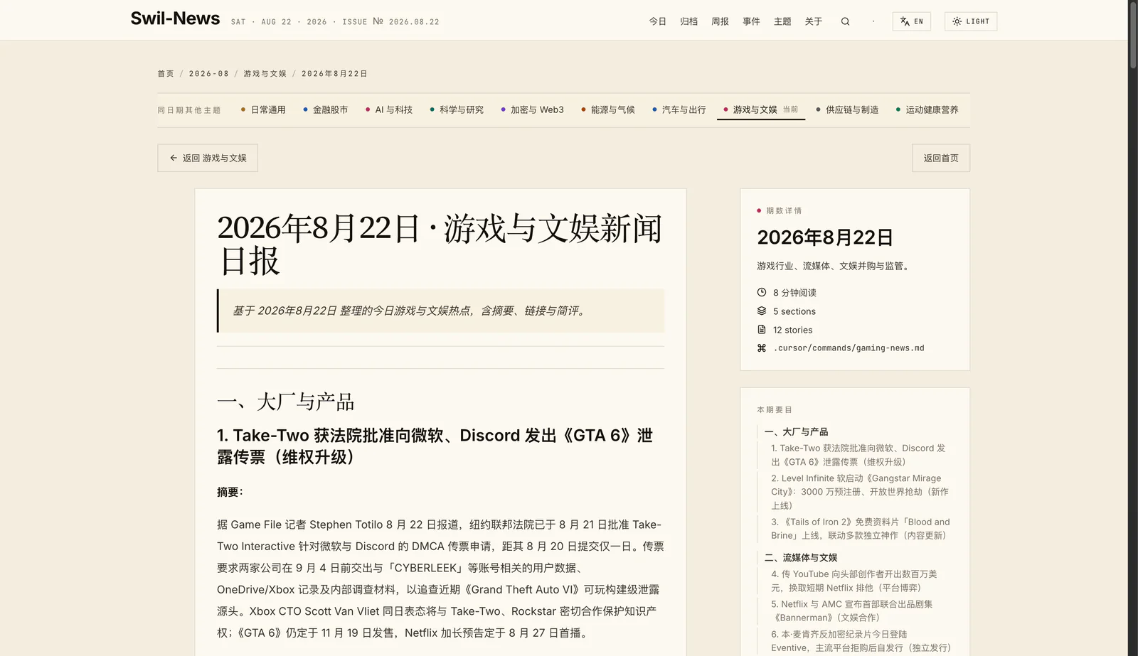
Task: Click the clock icon beside 8 分钟阅读
Action: (762, 292)
